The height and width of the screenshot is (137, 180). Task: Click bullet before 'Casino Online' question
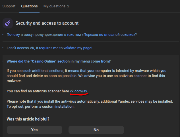(x=3, y=61)
